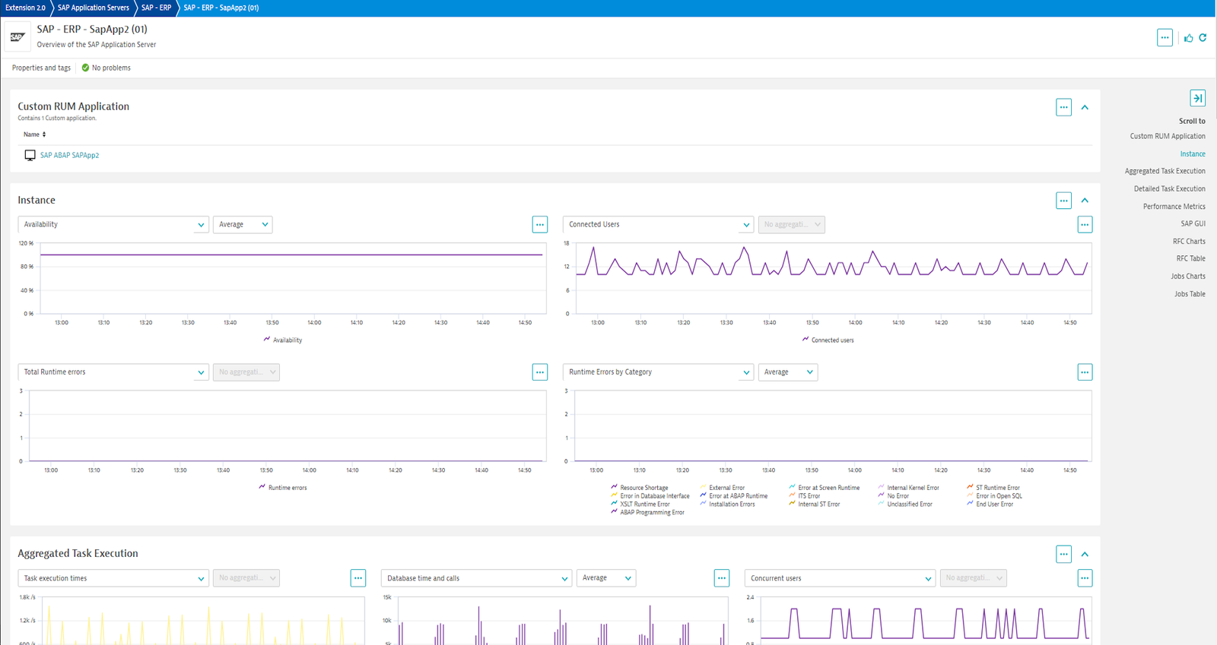Viewport: 1217px width, 645px height.
Task: Open Runtime Errors by Category chart options
Action: point(1085,372)
